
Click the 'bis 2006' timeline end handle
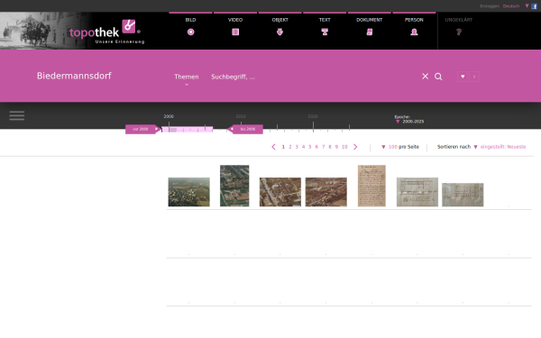[x=245, y=129]
